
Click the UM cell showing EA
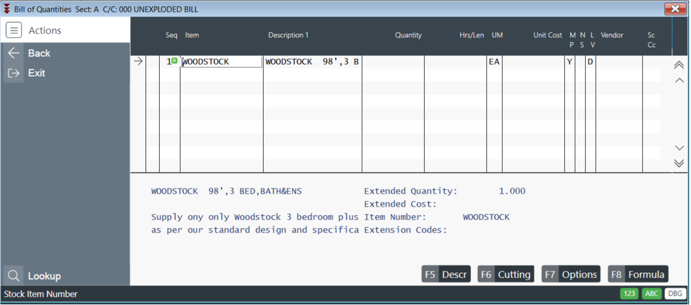point(494,62)
